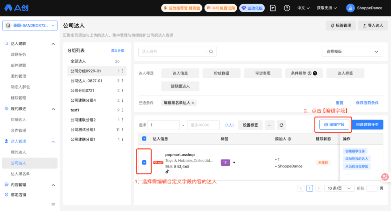Open 邮件建联 in the sidebar

[18, 66]
